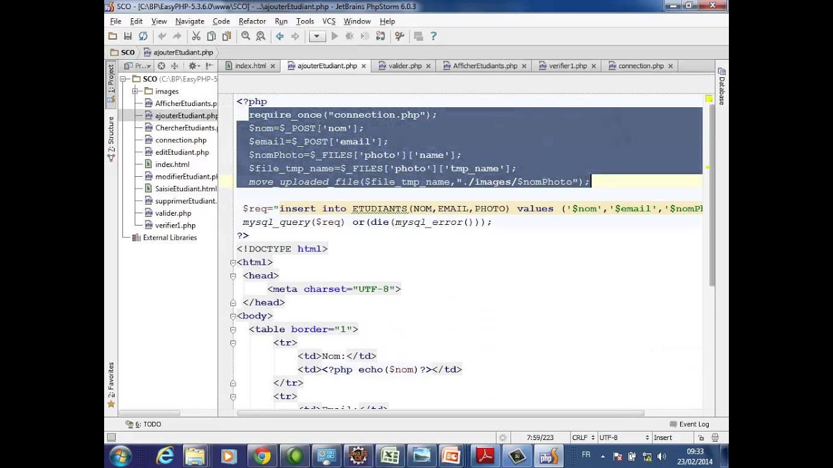Open the Event Log panel
The height and width of the screenshot is (468, 833).
(690, 424)
